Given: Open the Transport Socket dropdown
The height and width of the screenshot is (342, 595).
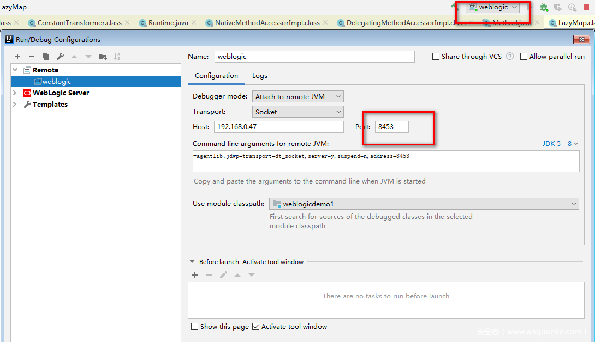Looking at the screenshot, I should point(298,112).
